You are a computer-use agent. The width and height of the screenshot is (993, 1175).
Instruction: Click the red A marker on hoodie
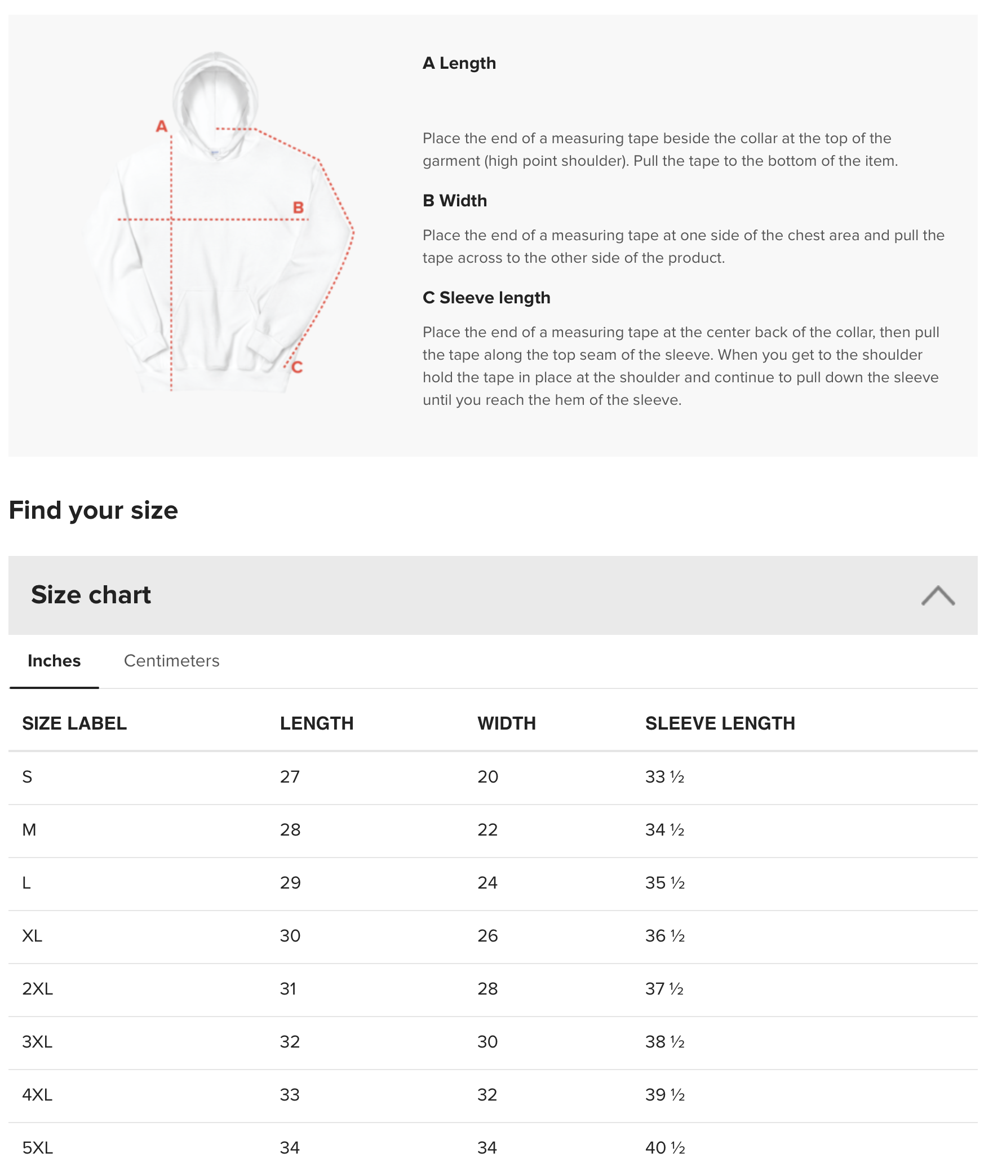point(162,126)
